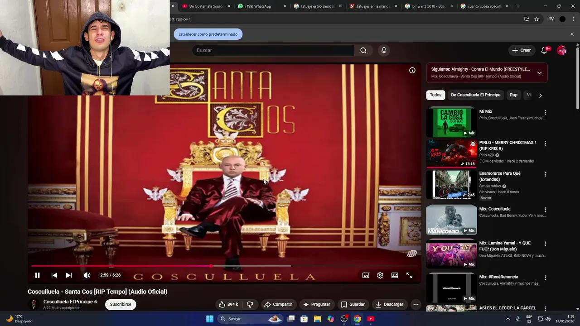580x326 pixels.
Task: Open options for Mix: Lamine Yamal
Action: (545, 244)
